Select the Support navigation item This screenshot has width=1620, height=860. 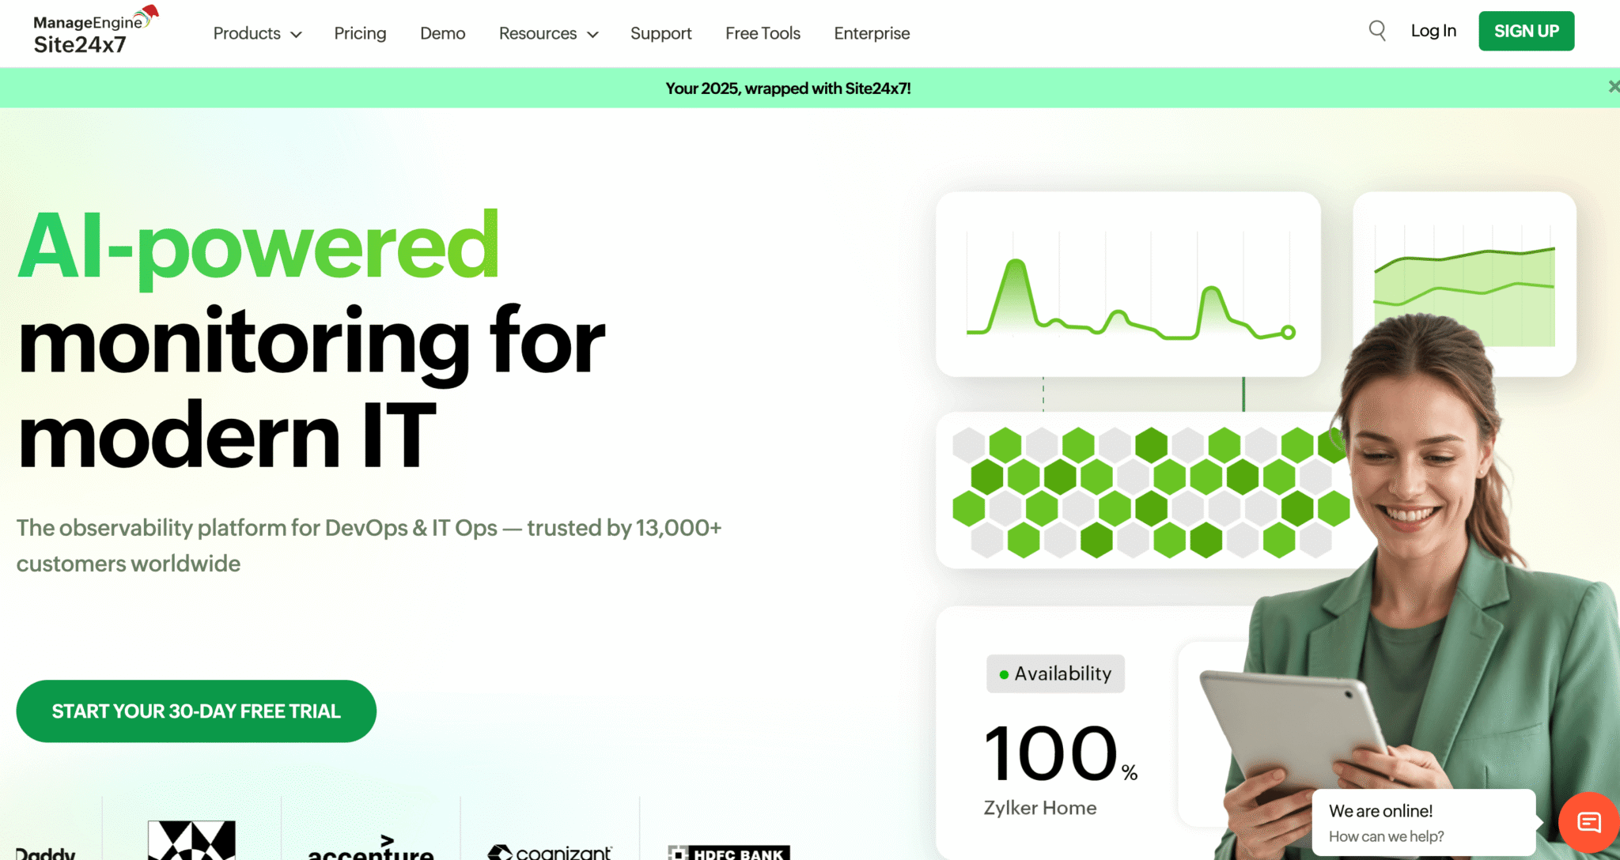[x=661, y=33]
